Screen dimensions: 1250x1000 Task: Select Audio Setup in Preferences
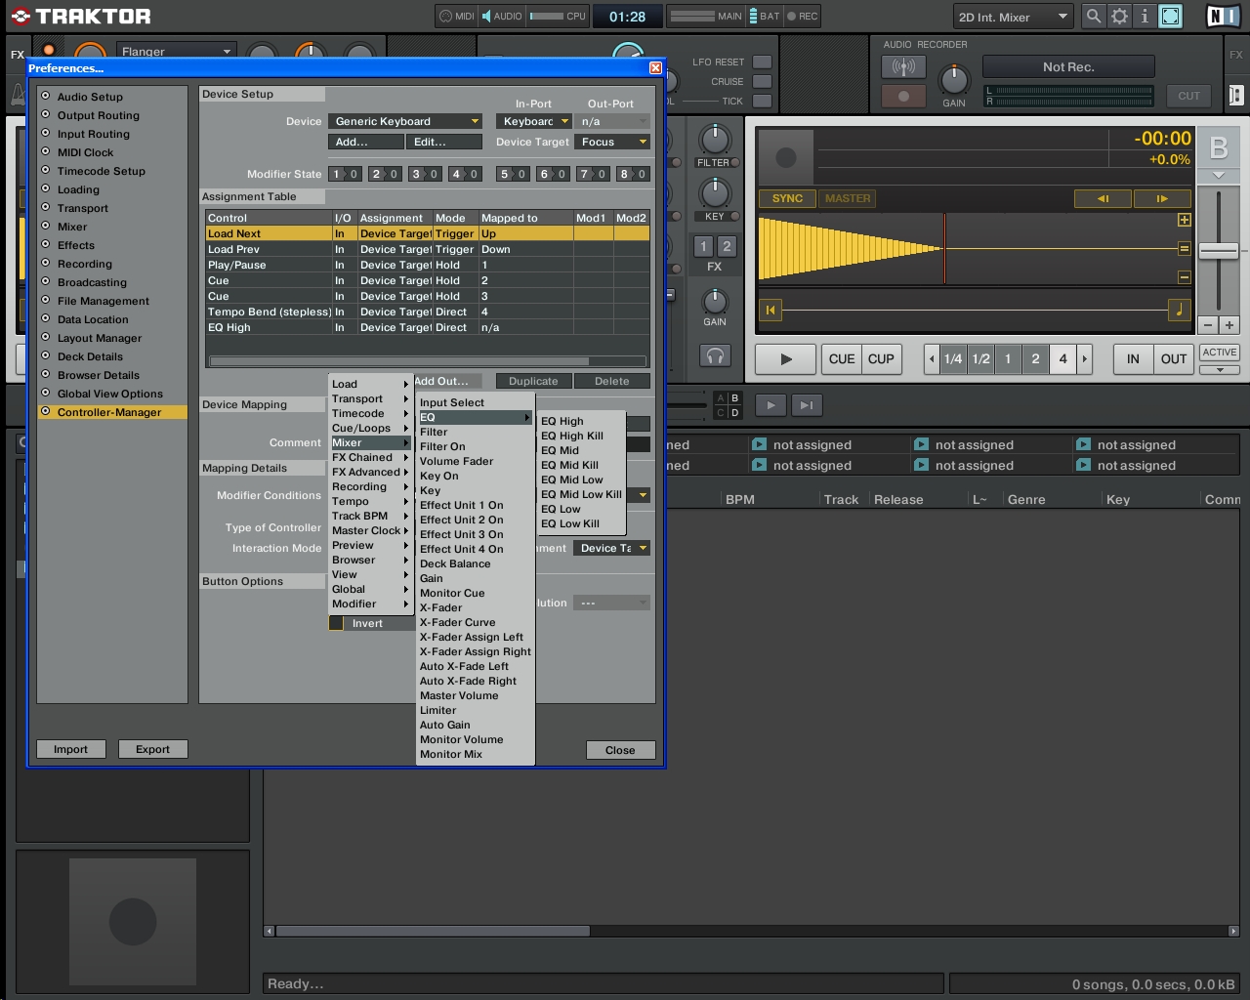[90, 97]
